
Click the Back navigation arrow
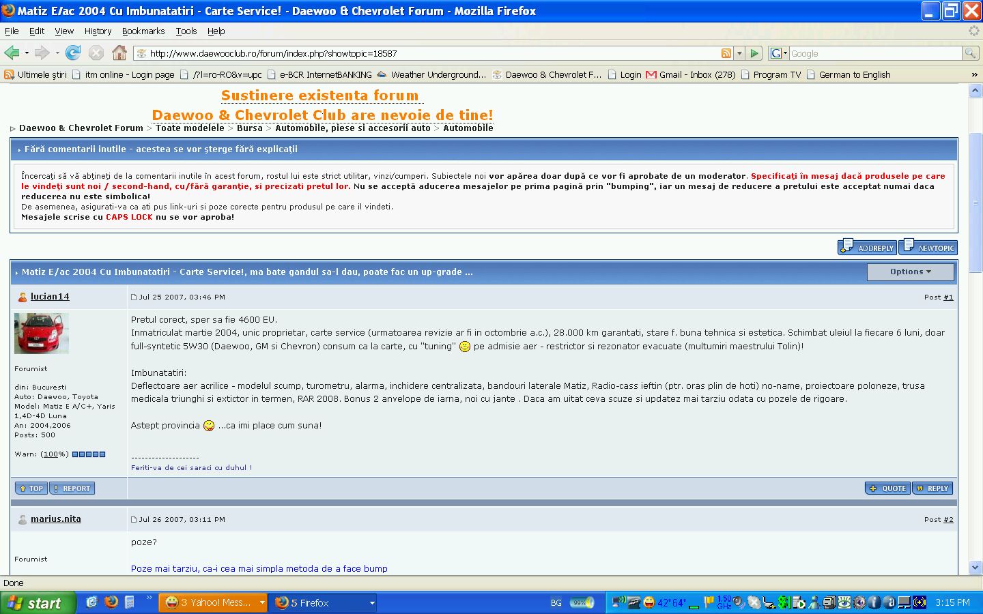tap(12, 53)
